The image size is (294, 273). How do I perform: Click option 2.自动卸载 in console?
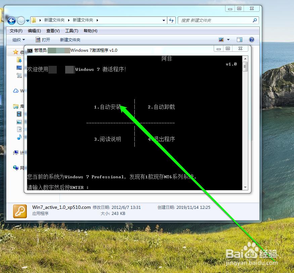point(161,107)
